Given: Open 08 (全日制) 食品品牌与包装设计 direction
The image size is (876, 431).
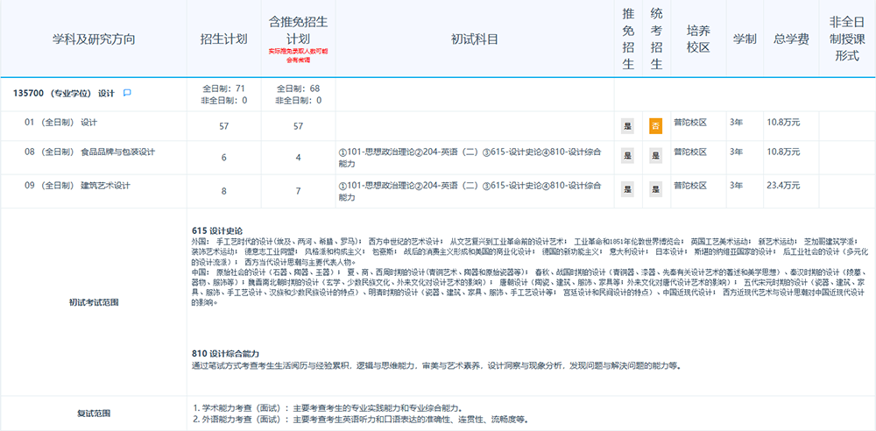Looking at the screenshot, I should click(x=89, y=152).
